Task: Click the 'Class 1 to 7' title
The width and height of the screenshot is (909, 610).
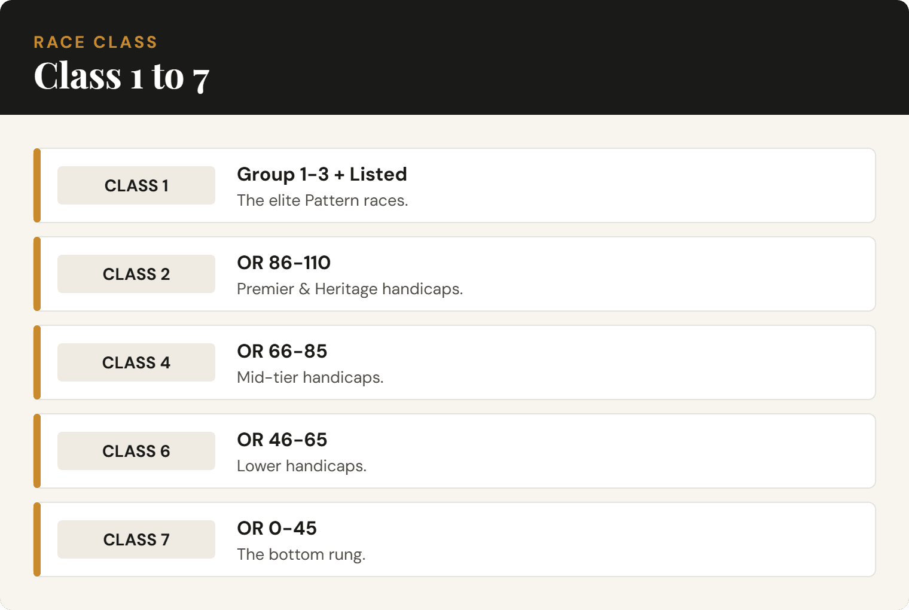Action: 121,76
